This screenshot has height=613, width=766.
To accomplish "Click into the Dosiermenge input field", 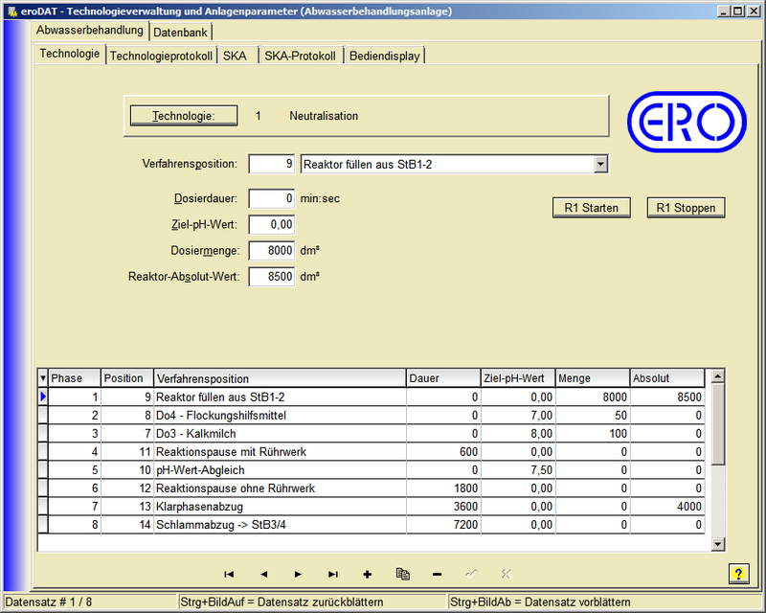I will click(x=272, y=250).
